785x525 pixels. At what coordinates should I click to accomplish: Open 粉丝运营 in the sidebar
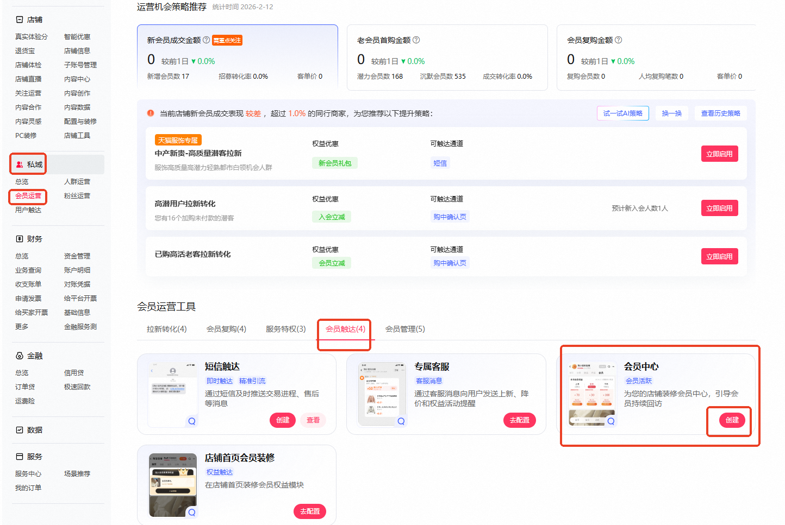(x=77, y=196)
